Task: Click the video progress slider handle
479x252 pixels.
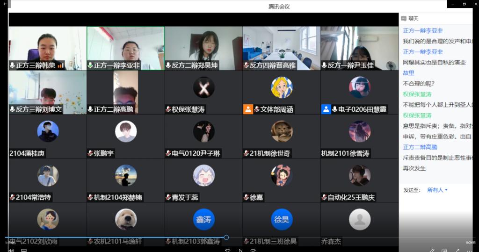Action: 226,238
